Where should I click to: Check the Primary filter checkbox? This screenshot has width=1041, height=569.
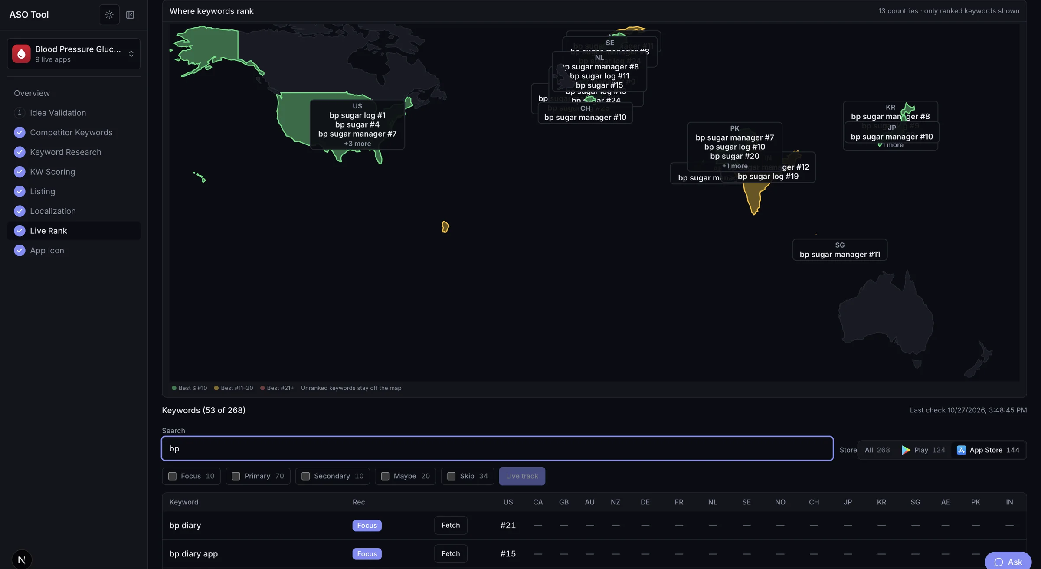pyautogui.click(x=236, y=476)
